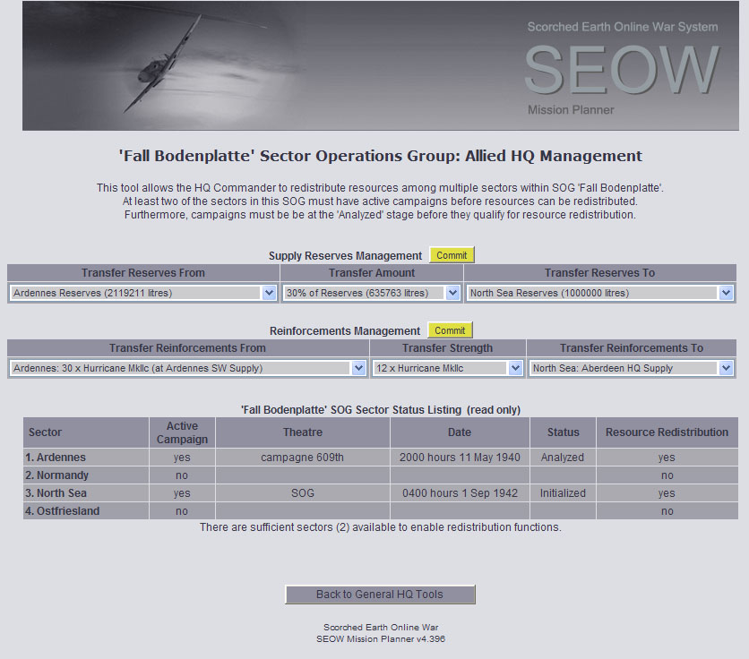Click Commit button for Supply Reserves Management
This screenshot has width=749, height=659.
[x=451, y=255]
